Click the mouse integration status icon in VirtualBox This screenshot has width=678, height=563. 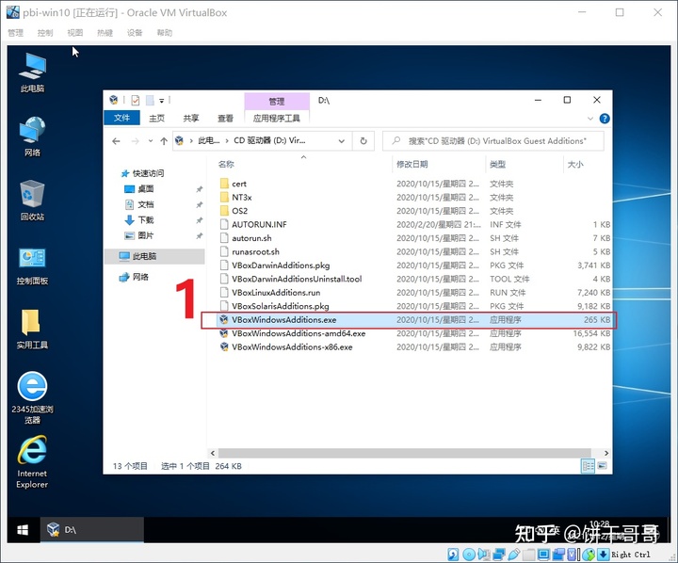tap(589, 554)
